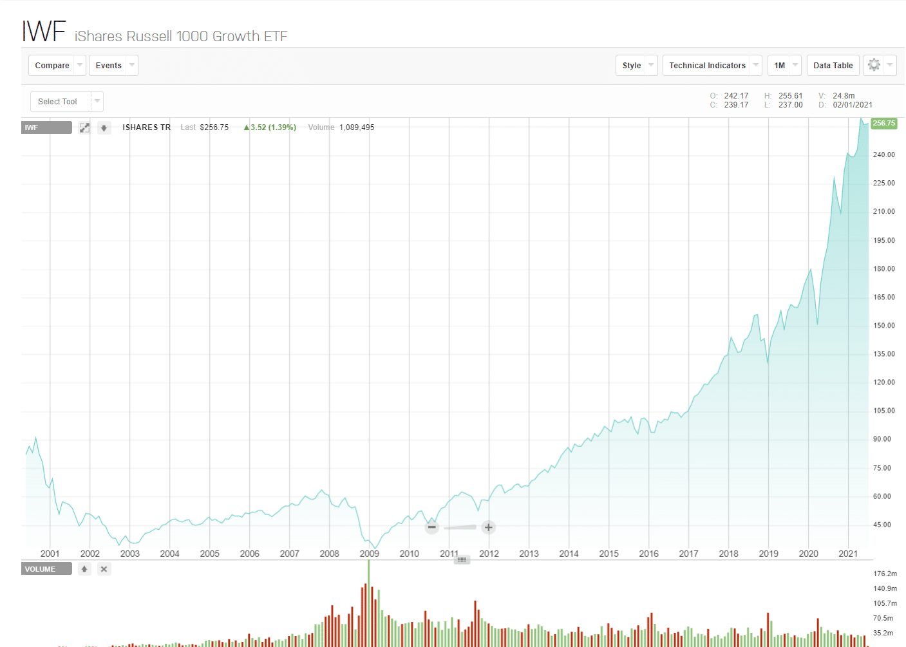906x647 pixels.
Task: Select the IWF chart panel label
Action: tap(46, 127)
